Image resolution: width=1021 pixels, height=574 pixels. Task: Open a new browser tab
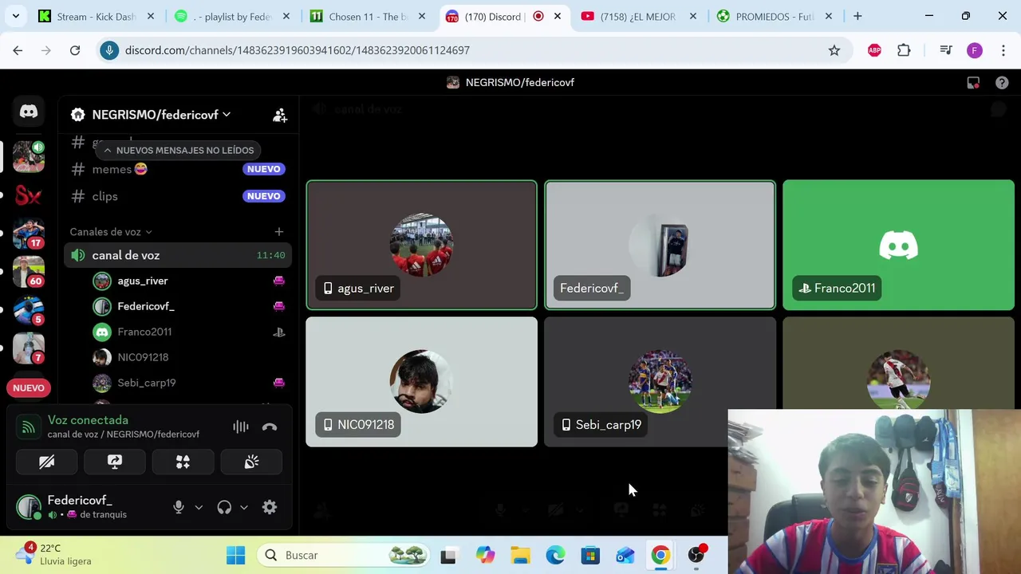pyautogui.click(x=857, y=16)
